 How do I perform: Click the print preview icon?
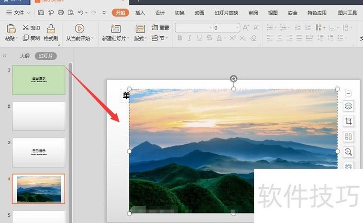[71, 12]
